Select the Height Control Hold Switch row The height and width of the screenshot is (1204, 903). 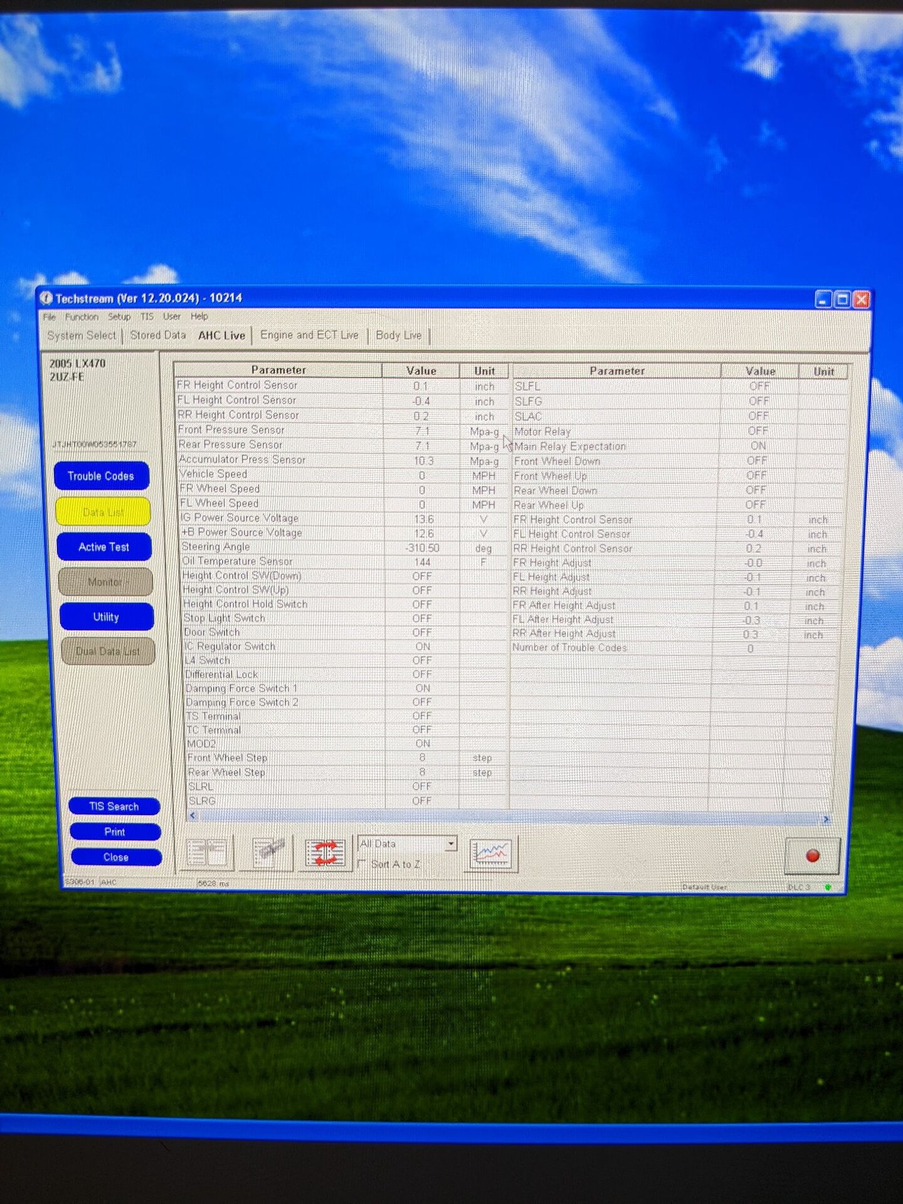point(345,604)
